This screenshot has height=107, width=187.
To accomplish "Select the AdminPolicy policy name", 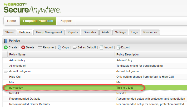I will pos(17,60).
